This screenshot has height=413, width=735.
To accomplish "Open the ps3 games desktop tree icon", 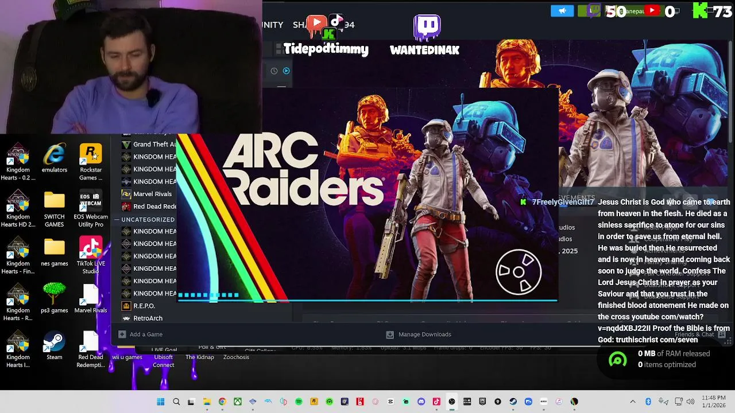I will pyautogui.click(x=55, y=298).
